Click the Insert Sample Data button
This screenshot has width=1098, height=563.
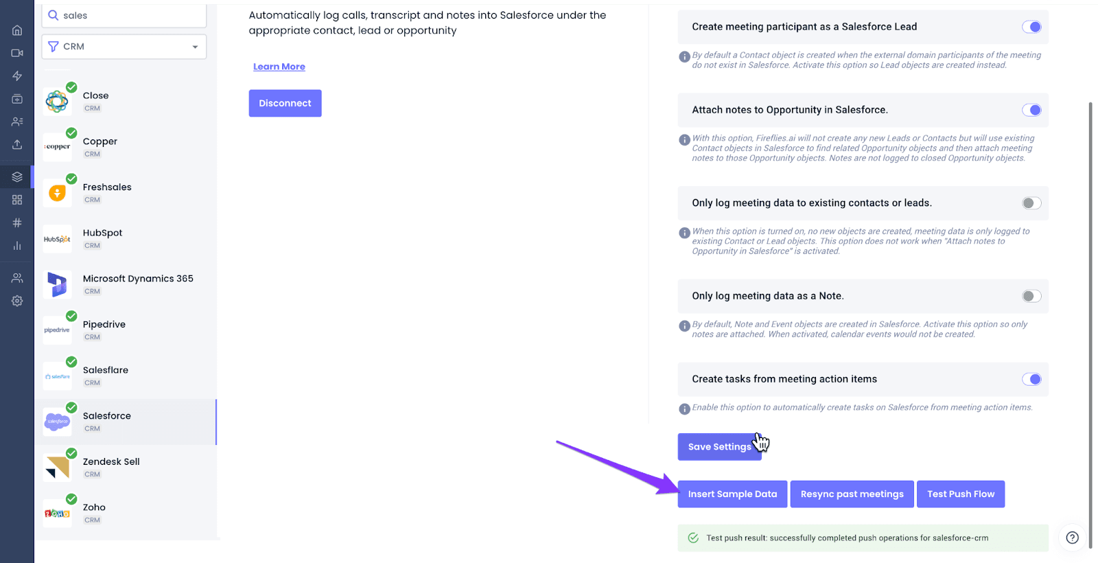click(x=732, y=494)
